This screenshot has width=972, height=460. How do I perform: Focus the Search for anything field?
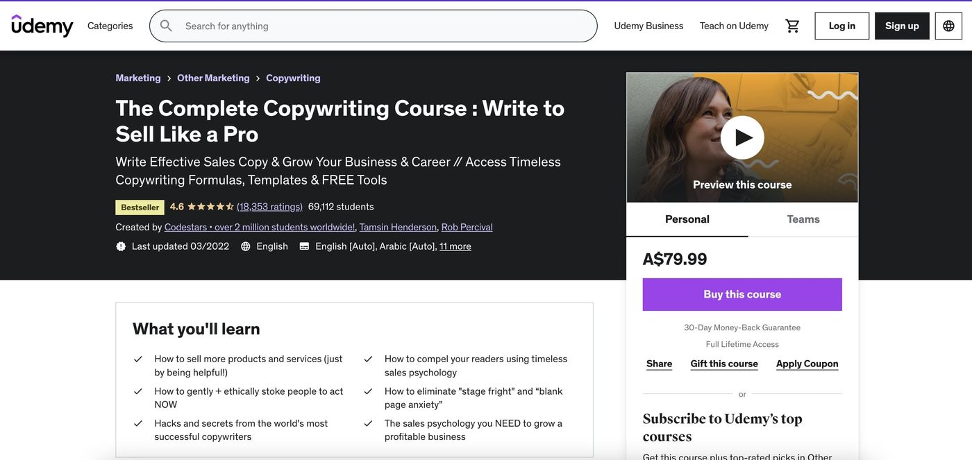[x=374, y=26]
